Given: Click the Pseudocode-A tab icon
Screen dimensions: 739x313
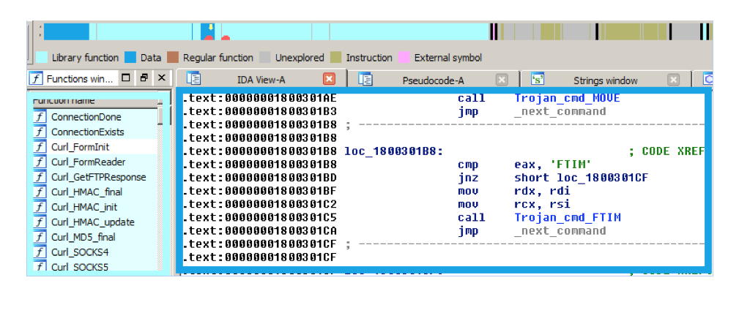Looking at the screenshot, I should tap(365, 78).
